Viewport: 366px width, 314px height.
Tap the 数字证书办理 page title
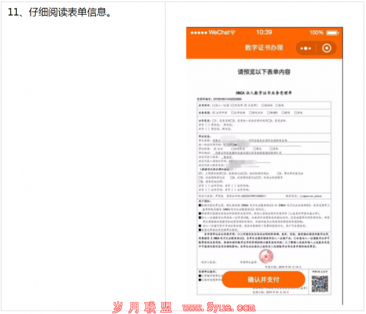(x=264, y=48)
